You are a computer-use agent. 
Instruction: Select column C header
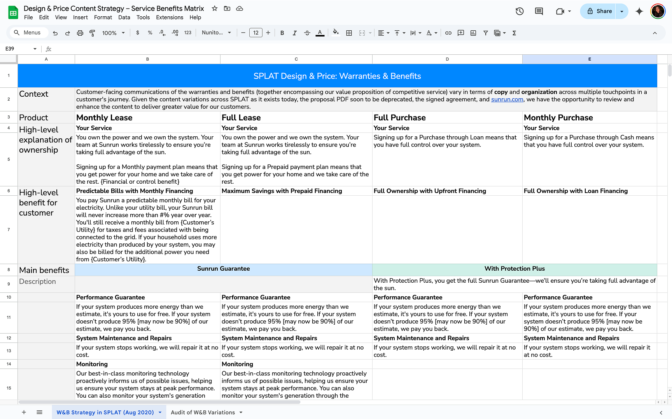pyautogui.click(x=296, y=59)
